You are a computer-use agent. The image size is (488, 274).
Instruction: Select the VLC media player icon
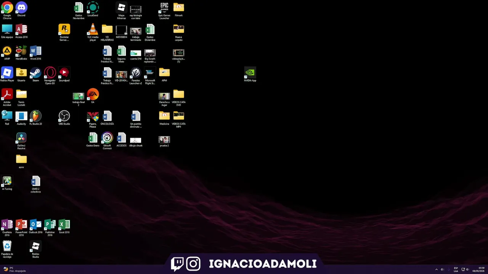pyautogui.click(x=93, y=29)
